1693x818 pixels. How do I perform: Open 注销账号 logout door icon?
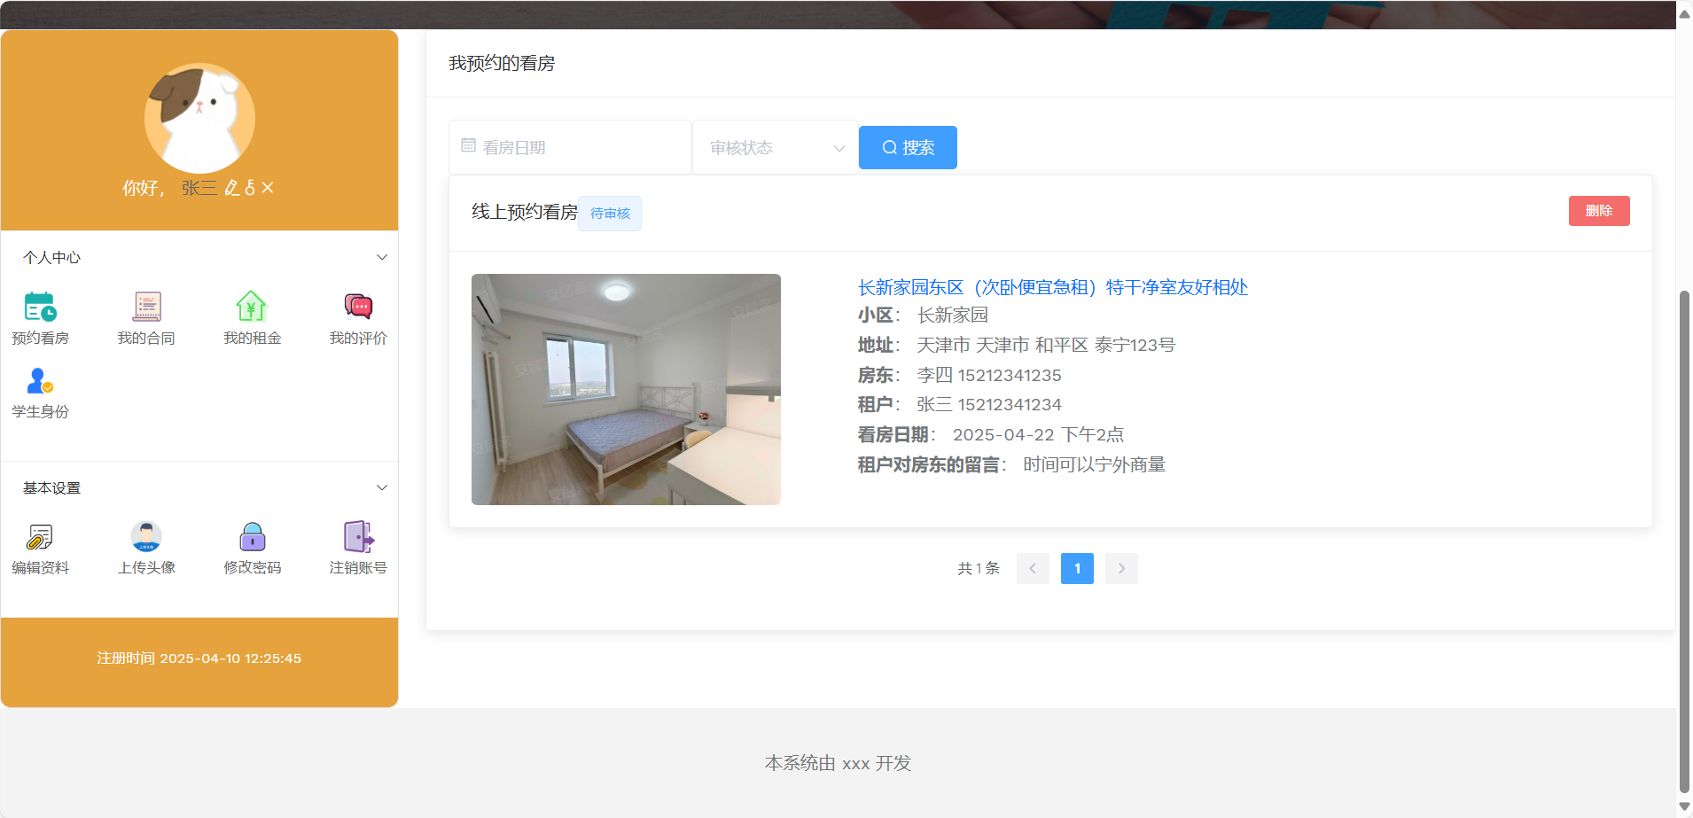coord(358,536)
